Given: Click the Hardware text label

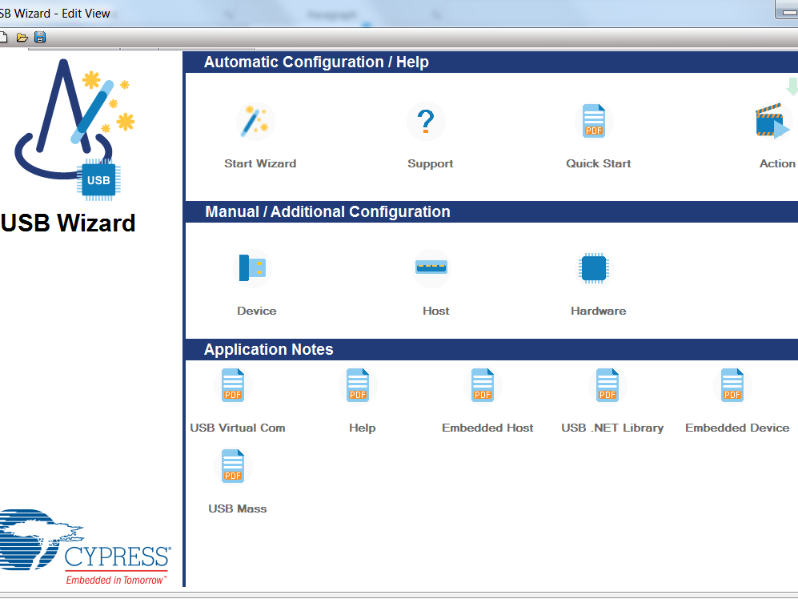Looking at the screenshot, I should (598, 311).
